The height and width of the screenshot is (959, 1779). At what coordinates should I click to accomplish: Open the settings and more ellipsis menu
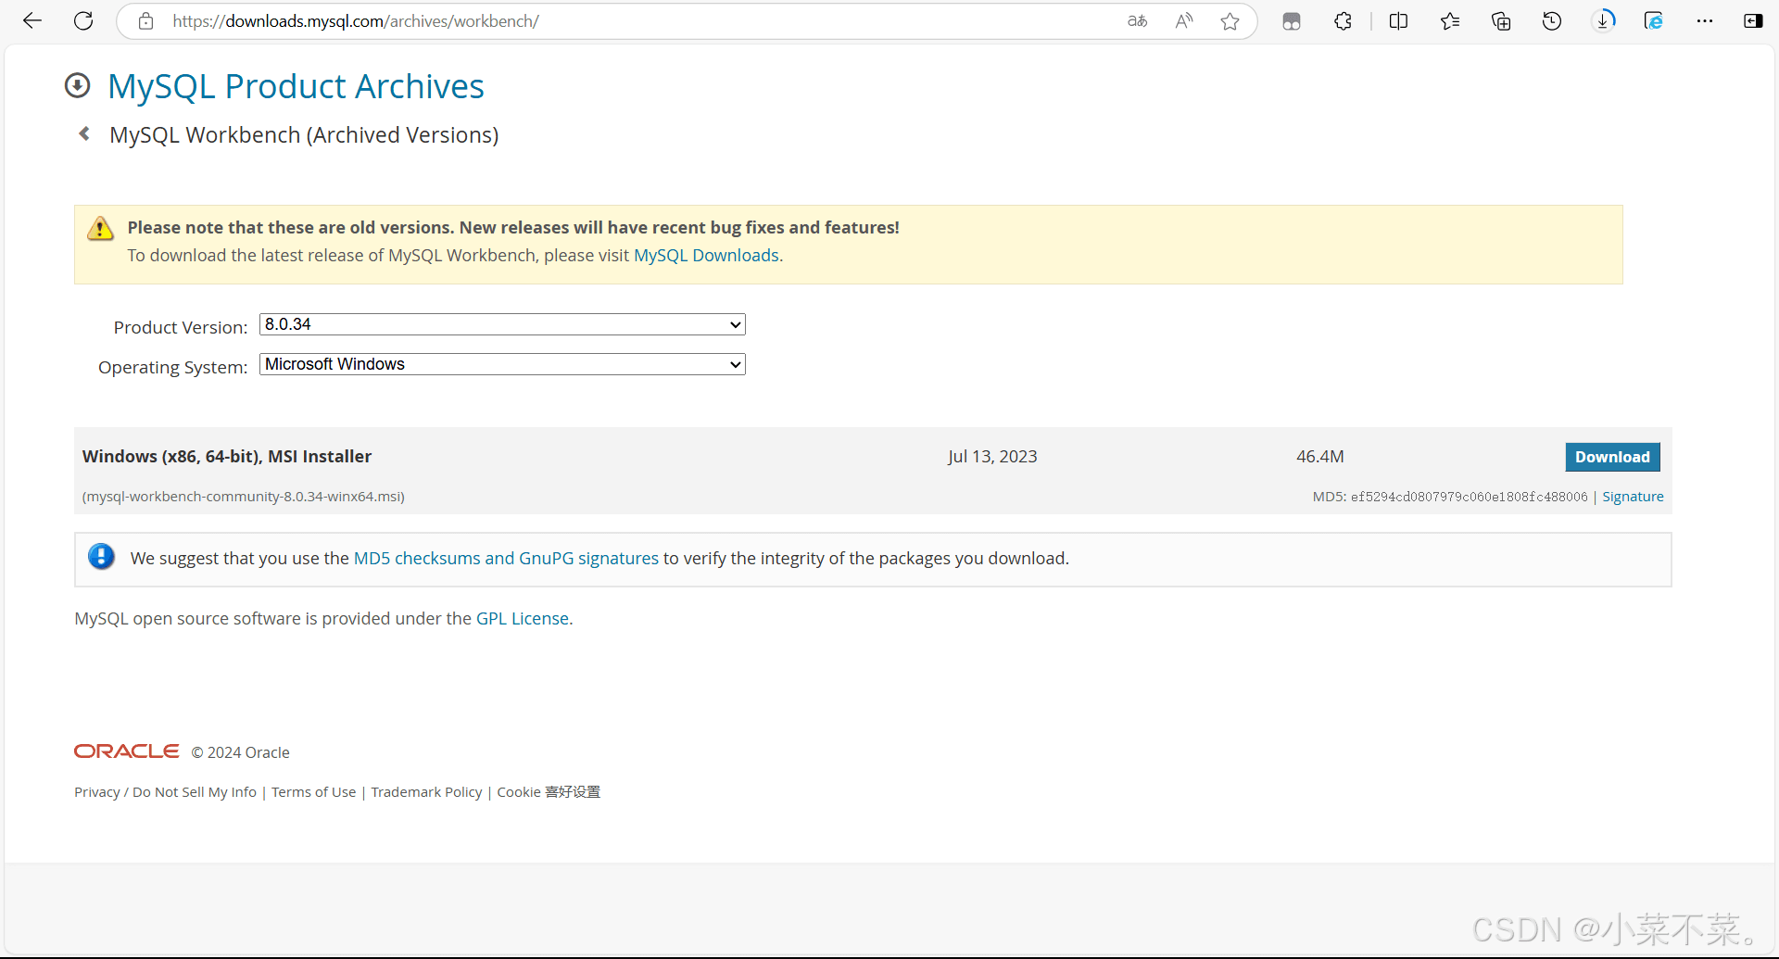[1705, 20]
